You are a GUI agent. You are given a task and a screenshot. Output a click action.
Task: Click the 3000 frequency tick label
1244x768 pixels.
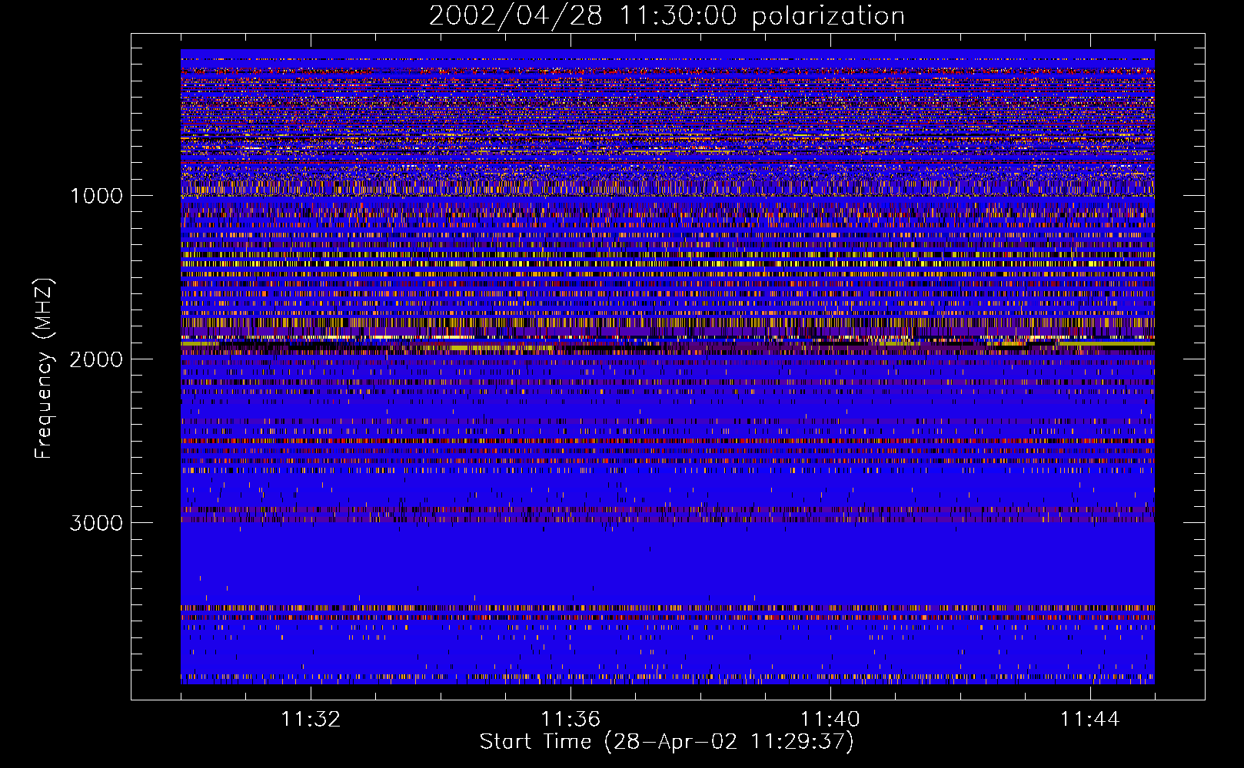96,523
